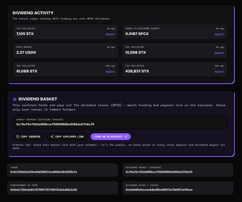Viewport: 242px width, 202px height.
Task: Click the 438,837 STX amount
Action: [x=137, y=71]
